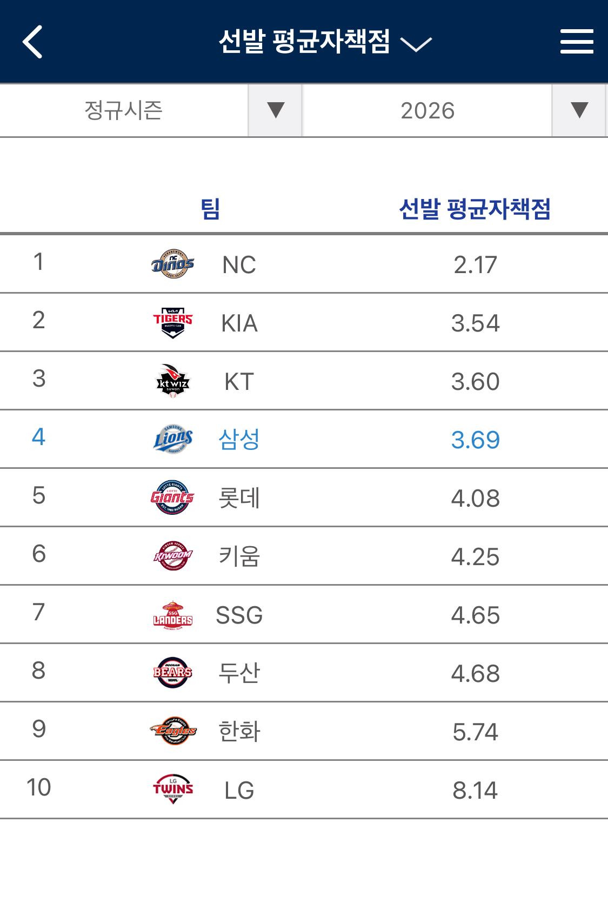Sort by 선발 평균자책점 column header
This screenshot has width=608, height=915.
coord(475,209)
